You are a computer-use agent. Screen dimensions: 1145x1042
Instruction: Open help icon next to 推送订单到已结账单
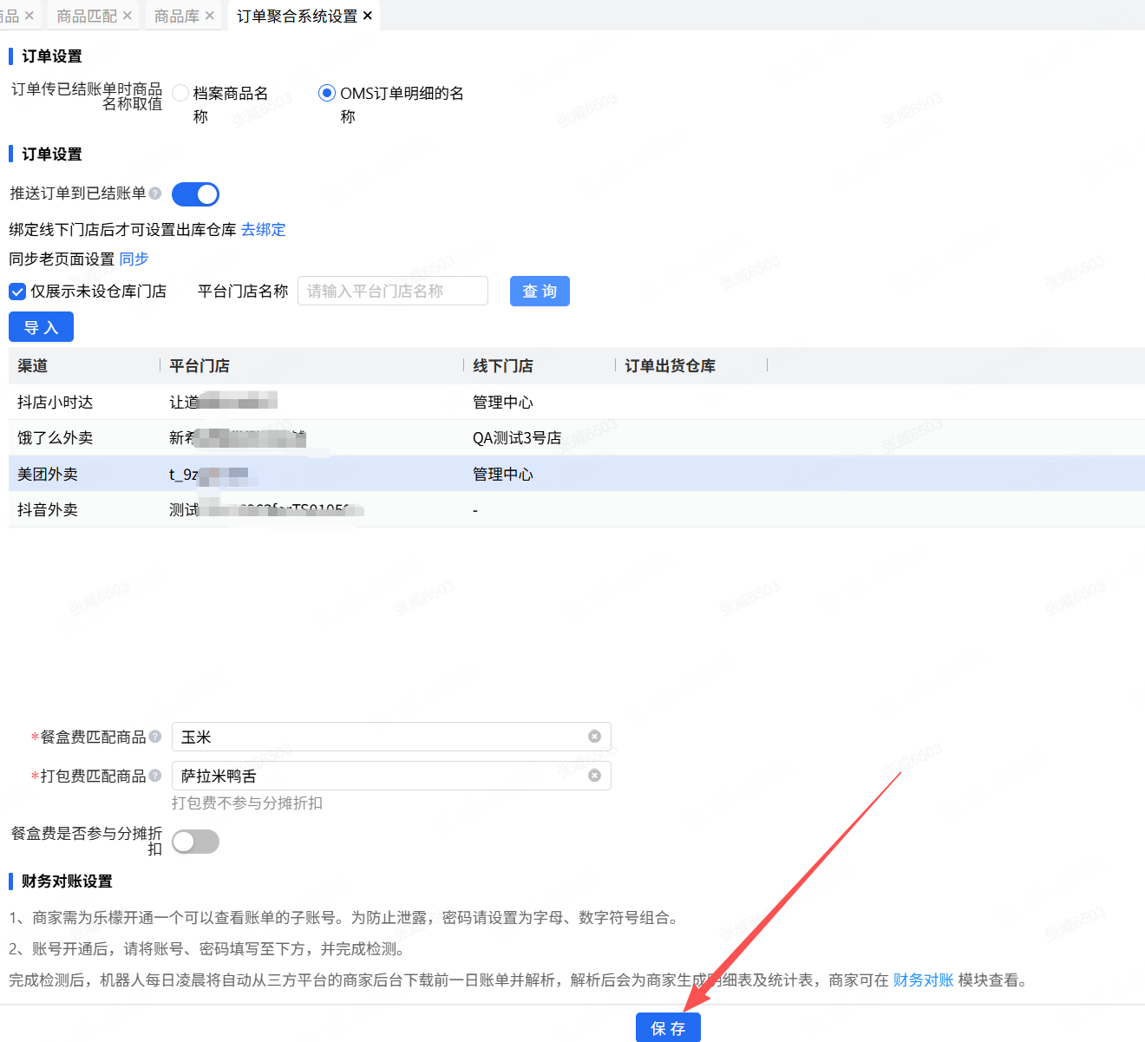[x=155, y=193]
